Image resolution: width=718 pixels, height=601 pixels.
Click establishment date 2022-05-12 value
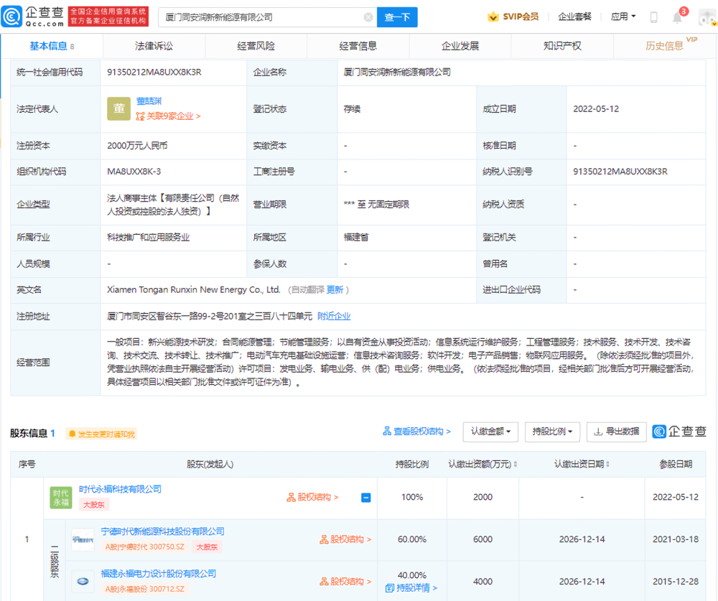pos(596,109)
